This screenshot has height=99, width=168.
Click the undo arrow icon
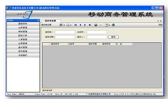click(x=100, y=25)
